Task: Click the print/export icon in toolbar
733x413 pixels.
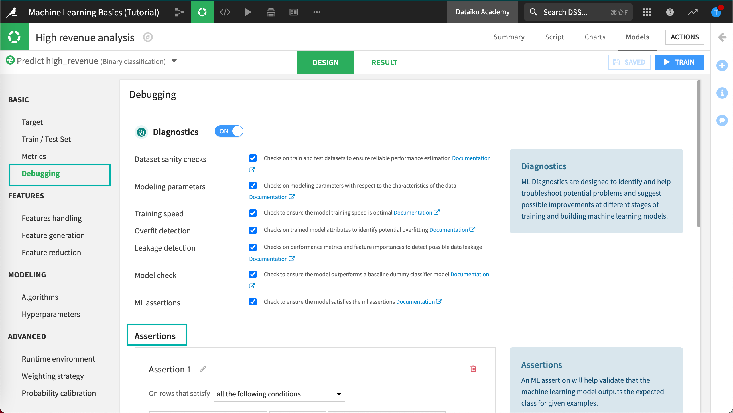Action: click(x=271, y=11)
